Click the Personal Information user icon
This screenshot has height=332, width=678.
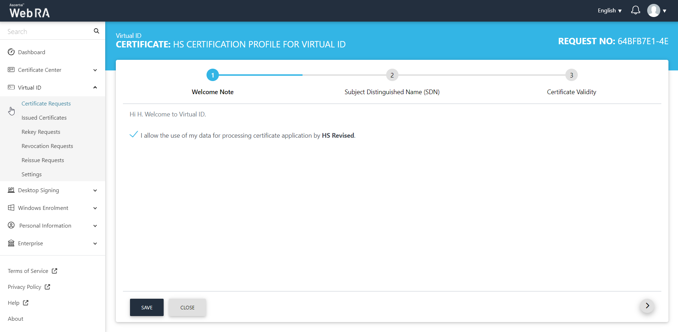pyautogui.click(x=11, y=225)
